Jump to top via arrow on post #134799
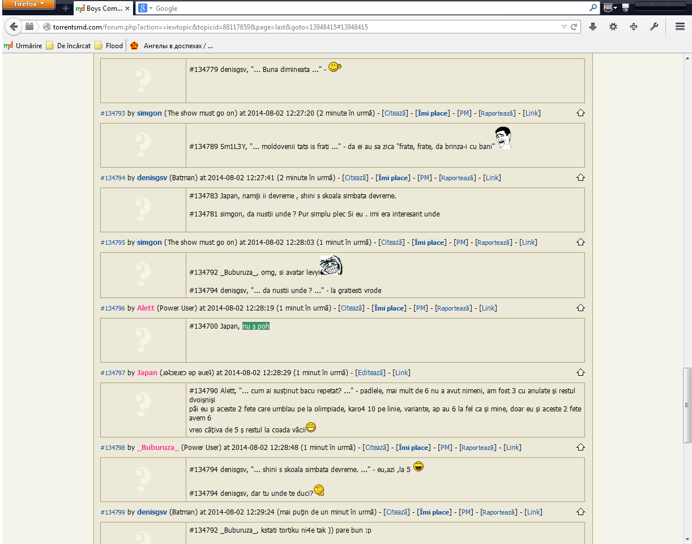Viewport: 692px width, 544px height. point(580,512)
